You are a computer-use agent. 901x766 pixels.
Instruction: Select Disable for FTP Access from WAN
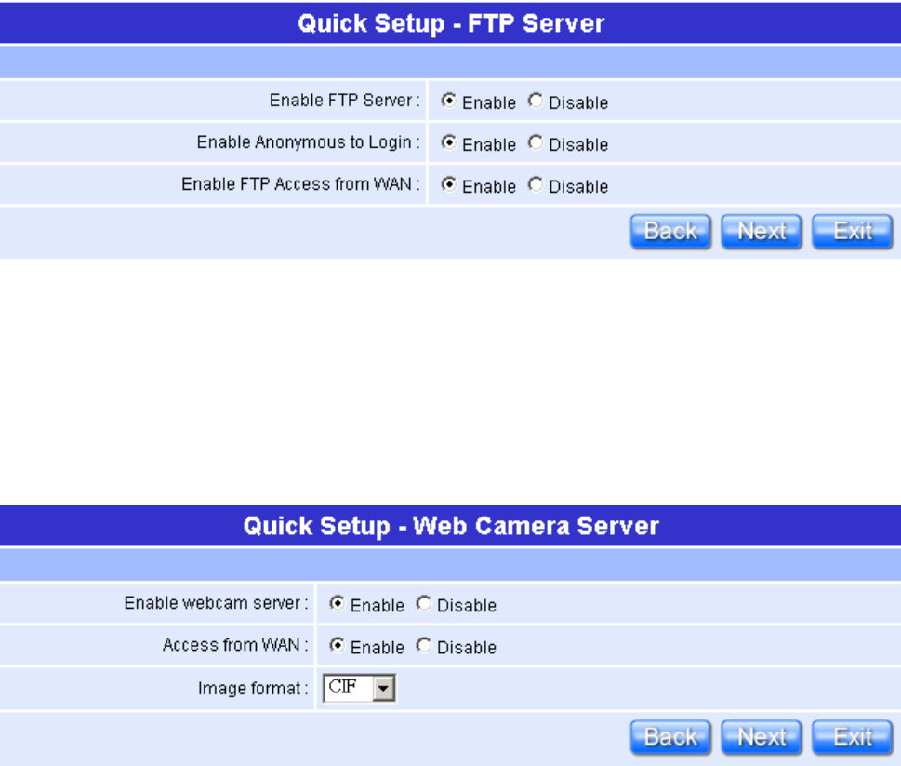(536, 184)
